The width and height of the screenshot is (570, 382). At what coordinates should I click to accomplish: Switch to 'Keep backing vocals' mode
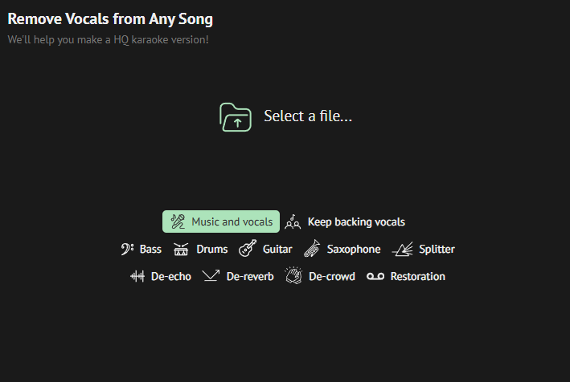point(356,221)
